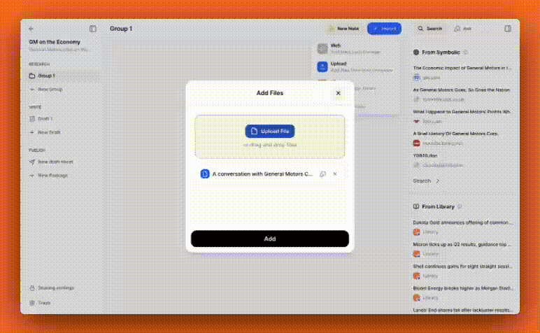Click the Trash bin icon
Screen dimensions: 540x333
32,303
